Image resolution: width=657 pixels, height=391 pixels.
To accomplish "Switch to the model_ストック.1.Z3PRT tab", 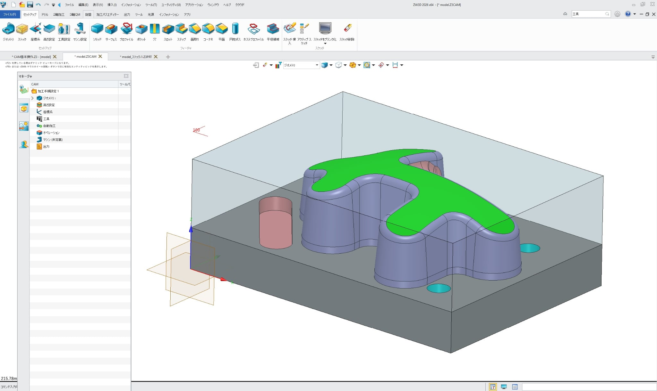I will pyautogui.click(x=136, y=57).
